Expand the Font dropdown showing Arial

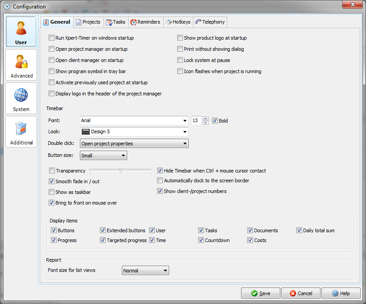click(x=185, y=121)
